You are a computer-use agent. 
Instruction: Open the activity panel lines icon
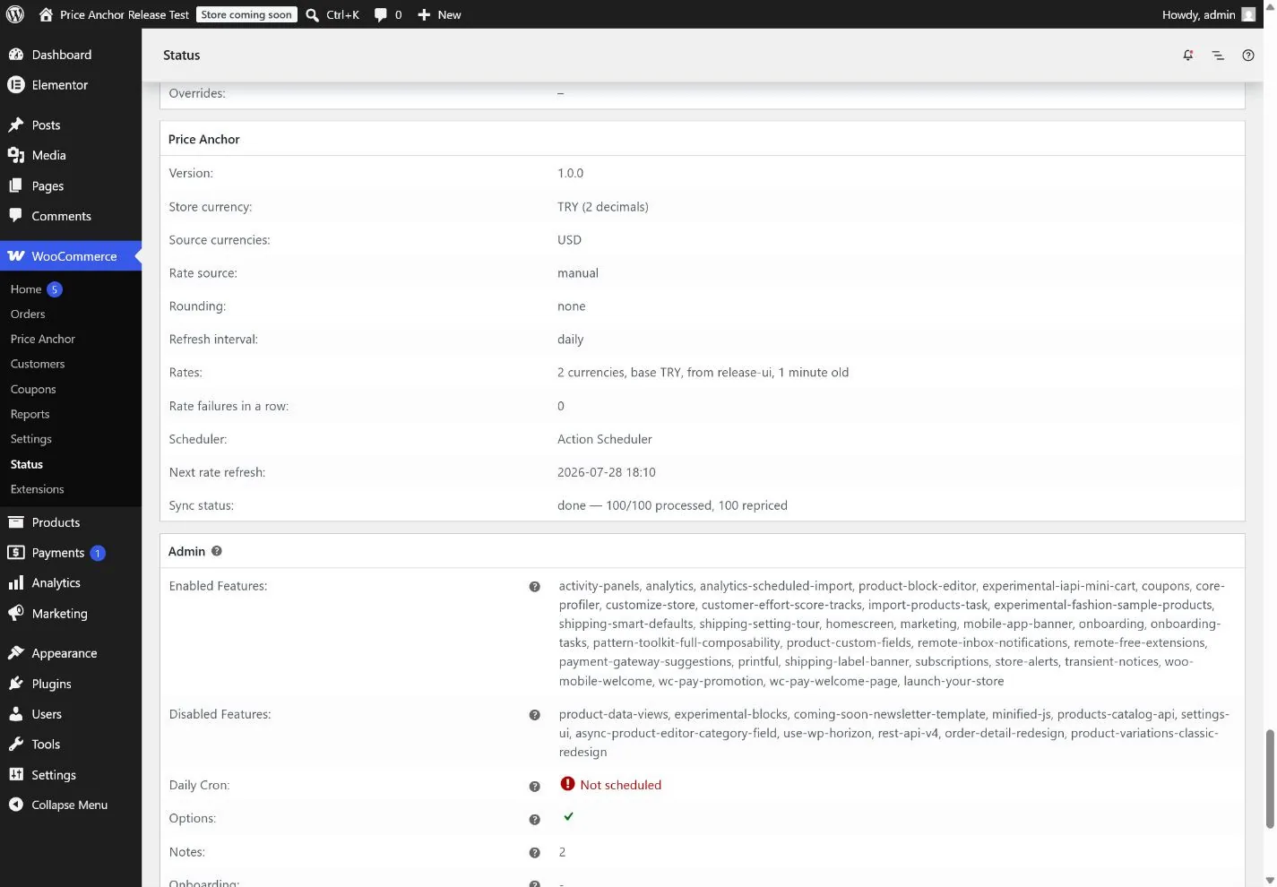tap(1218, 55)
